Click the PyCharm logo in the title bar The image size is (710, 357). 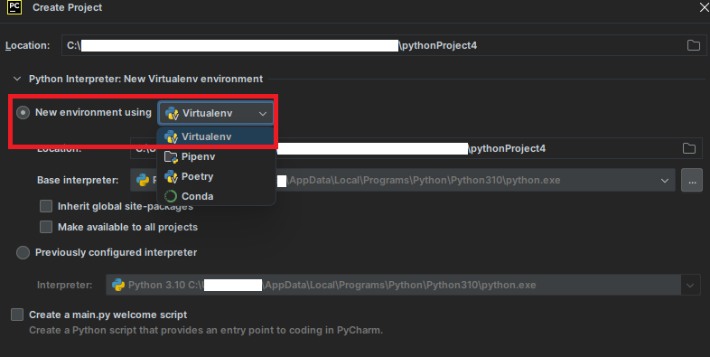click(x=14, y=7)
